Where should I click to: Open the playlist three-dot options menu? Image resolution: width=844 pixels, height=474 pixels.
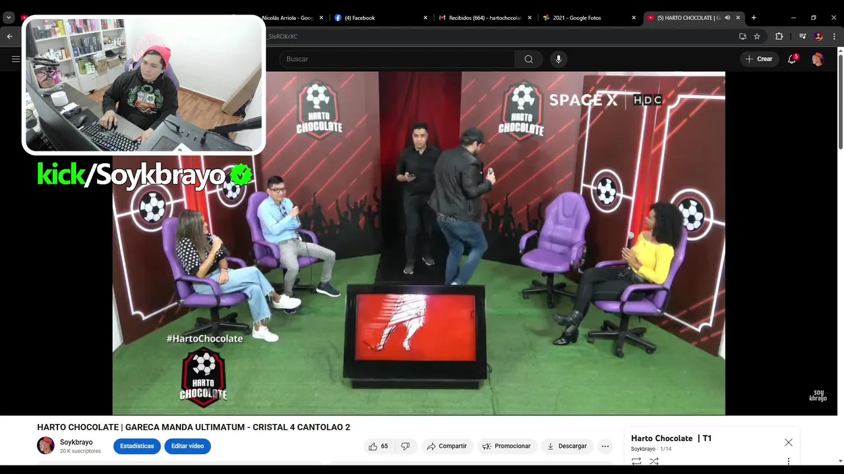pyautogui.click(x=788, y=461)
